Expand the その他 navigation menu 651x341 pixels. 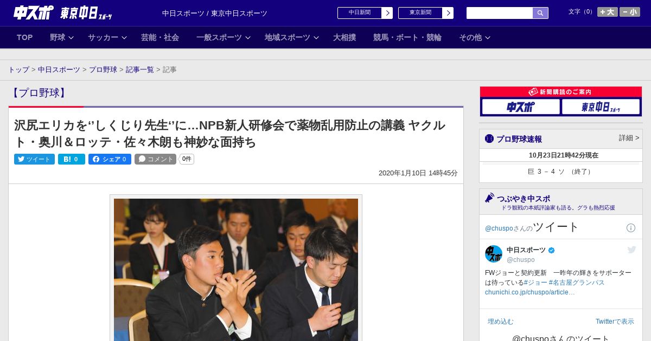point(475,37)
